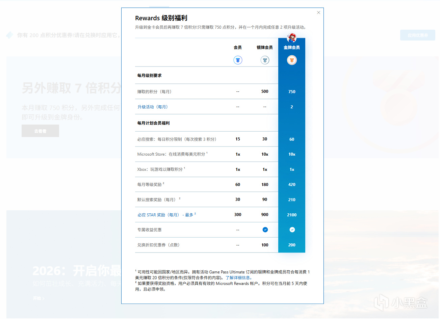This screenshot has height=319, width=440.
Task: Click the 每月计划会员福利 section heading
Action: pos(153,123)
